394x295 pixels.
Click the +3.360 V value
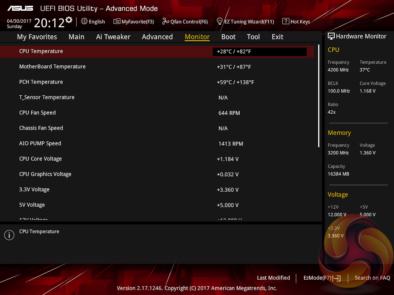(x=228, y=190)
